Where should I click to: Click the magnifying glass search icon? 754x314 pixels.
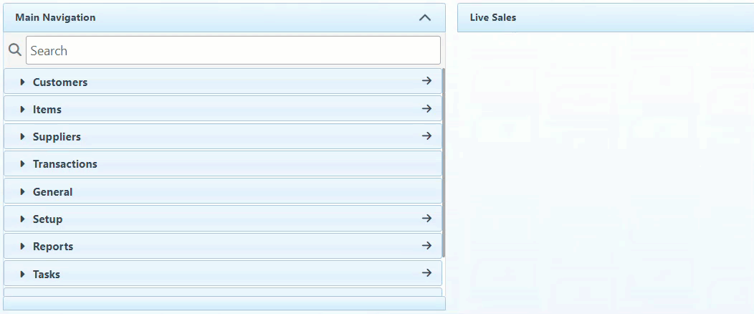click(14, 50)
